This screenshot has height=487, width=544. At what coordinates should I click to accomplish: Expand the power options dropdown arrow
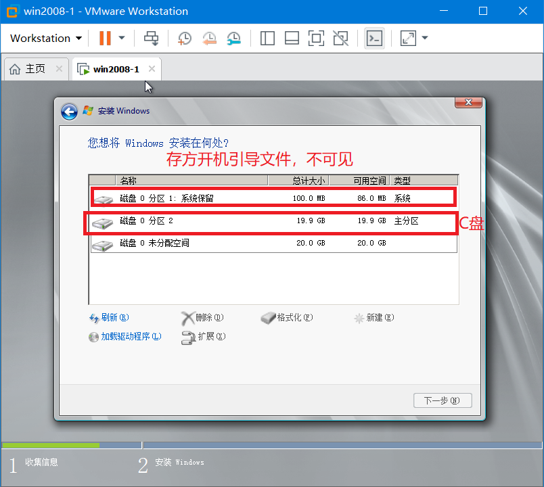121,38
